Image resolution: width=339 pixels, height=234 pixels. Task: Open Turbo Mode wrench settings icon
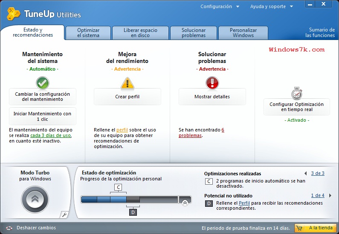click(x=64, y=214)
